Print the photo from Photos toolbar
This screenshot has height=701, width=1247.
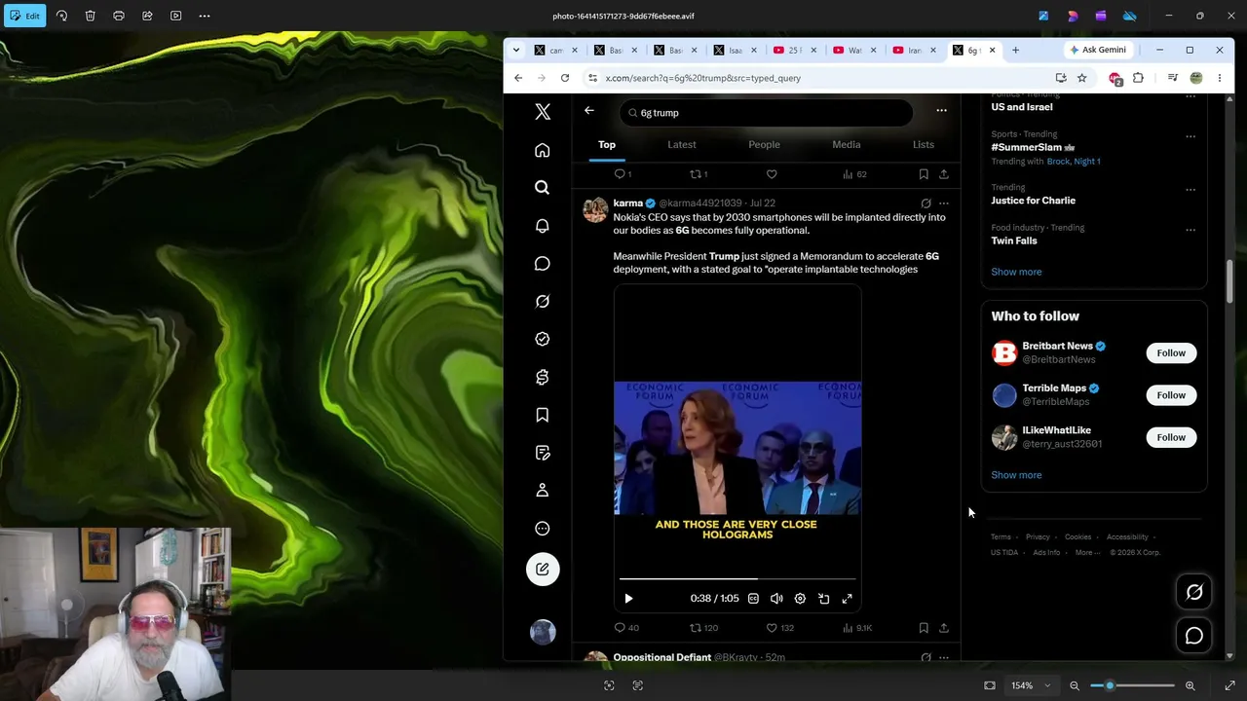[119, 16]
